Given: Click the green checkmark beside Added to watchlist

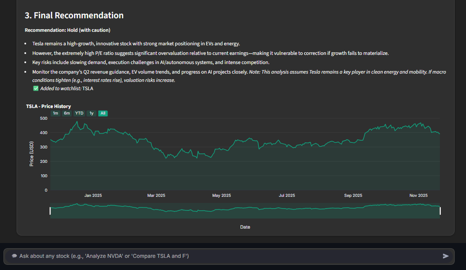Looking at the screenshot, I should 36,88.
